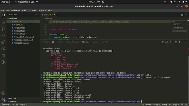Open Tutorial2.sol in the explorer
The image size is (189, 106).
click(23, 31)
